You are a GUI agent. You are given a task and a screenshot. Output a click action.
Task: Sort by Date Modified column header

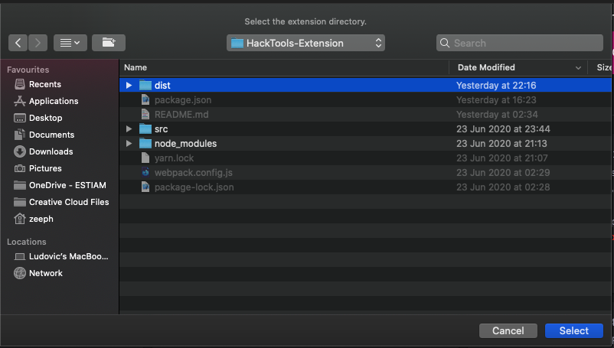click(x=513, y=67)
